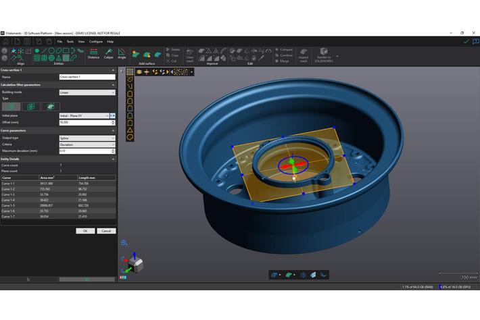Select the first cross-section Type button

point(11,107)
